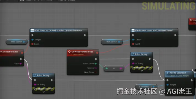Select title of Print String under Connection Error
This screenshot has height=99, width=196.
click(x=43, y=75)
